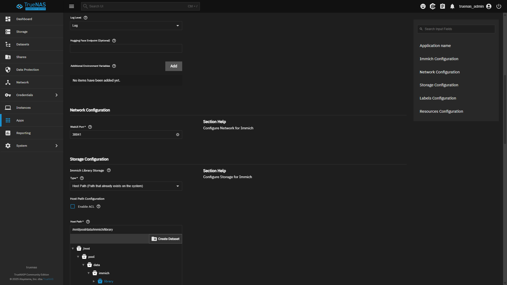This screenshot has height=285, width=507.
Task: Click the Create Dataset button
Action: [x=166, y=239]
